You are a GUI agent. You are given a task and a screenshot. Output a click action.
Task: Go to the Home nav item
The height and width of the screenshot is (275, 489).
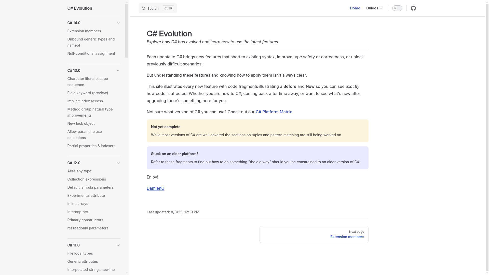coord(355,8)
